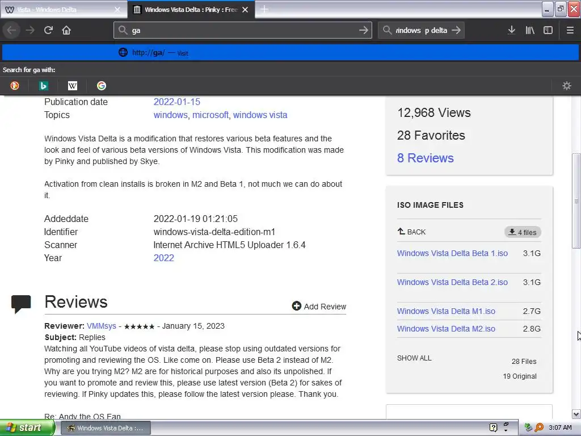Screen dimensions: 581x436
Task: Click the search box with 'windows p delta'
Action: [x=421, y=30]
